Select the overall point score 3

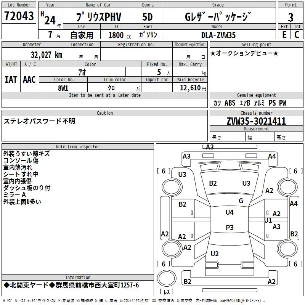click(x=291, y=17)
